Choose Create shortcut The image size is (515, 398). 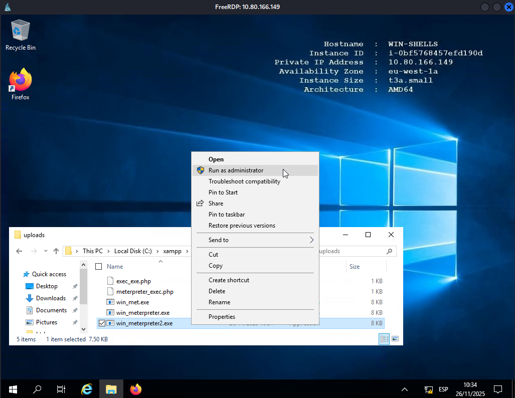click(255, 280)
